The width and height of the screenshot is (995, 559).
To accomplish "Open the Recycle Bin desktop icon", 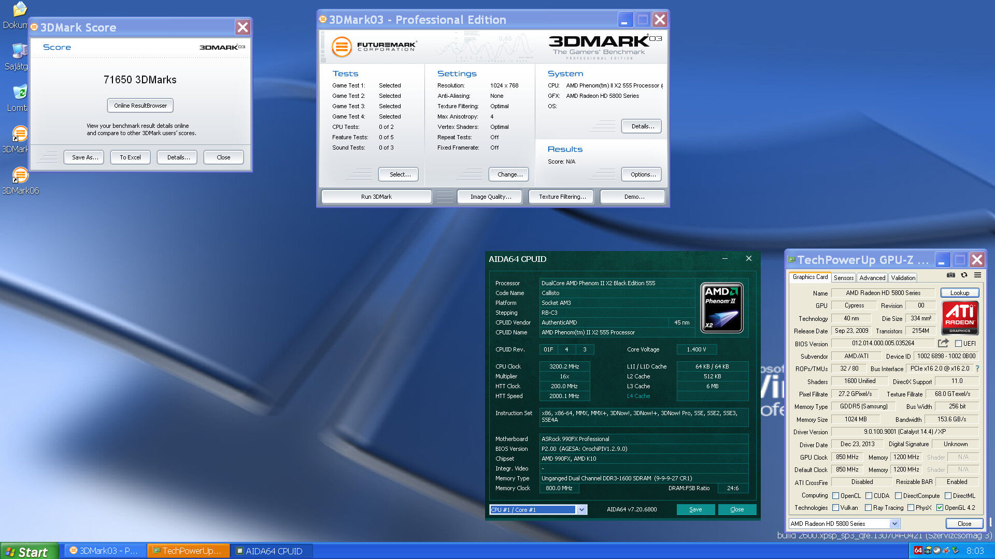I will pos(20,92).
